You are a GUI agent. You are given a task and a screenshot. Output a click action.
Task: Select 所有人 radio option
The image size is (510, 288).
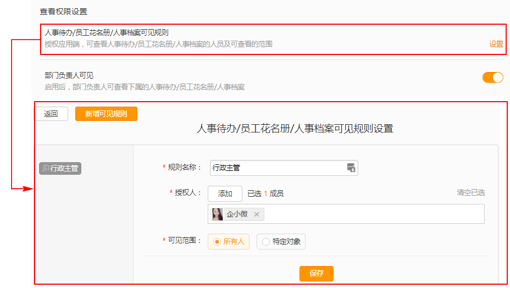click(228, 241)
